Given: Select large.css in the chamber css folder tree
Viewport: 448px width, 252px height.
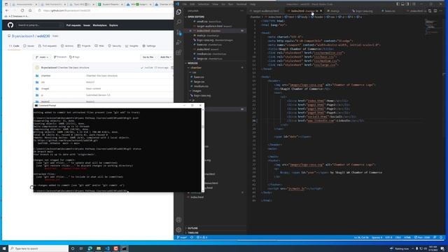Looking at the screenshot, I should point(199,82).
